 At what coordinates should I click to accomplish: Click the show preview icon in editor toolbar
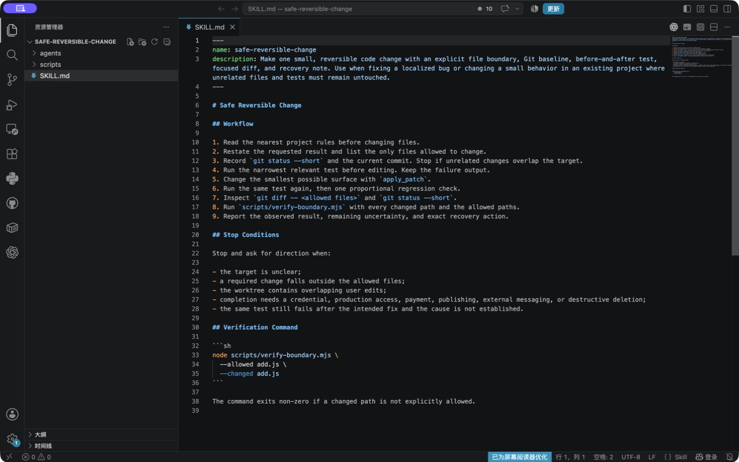pyautogui.click(x=701, y=27)
